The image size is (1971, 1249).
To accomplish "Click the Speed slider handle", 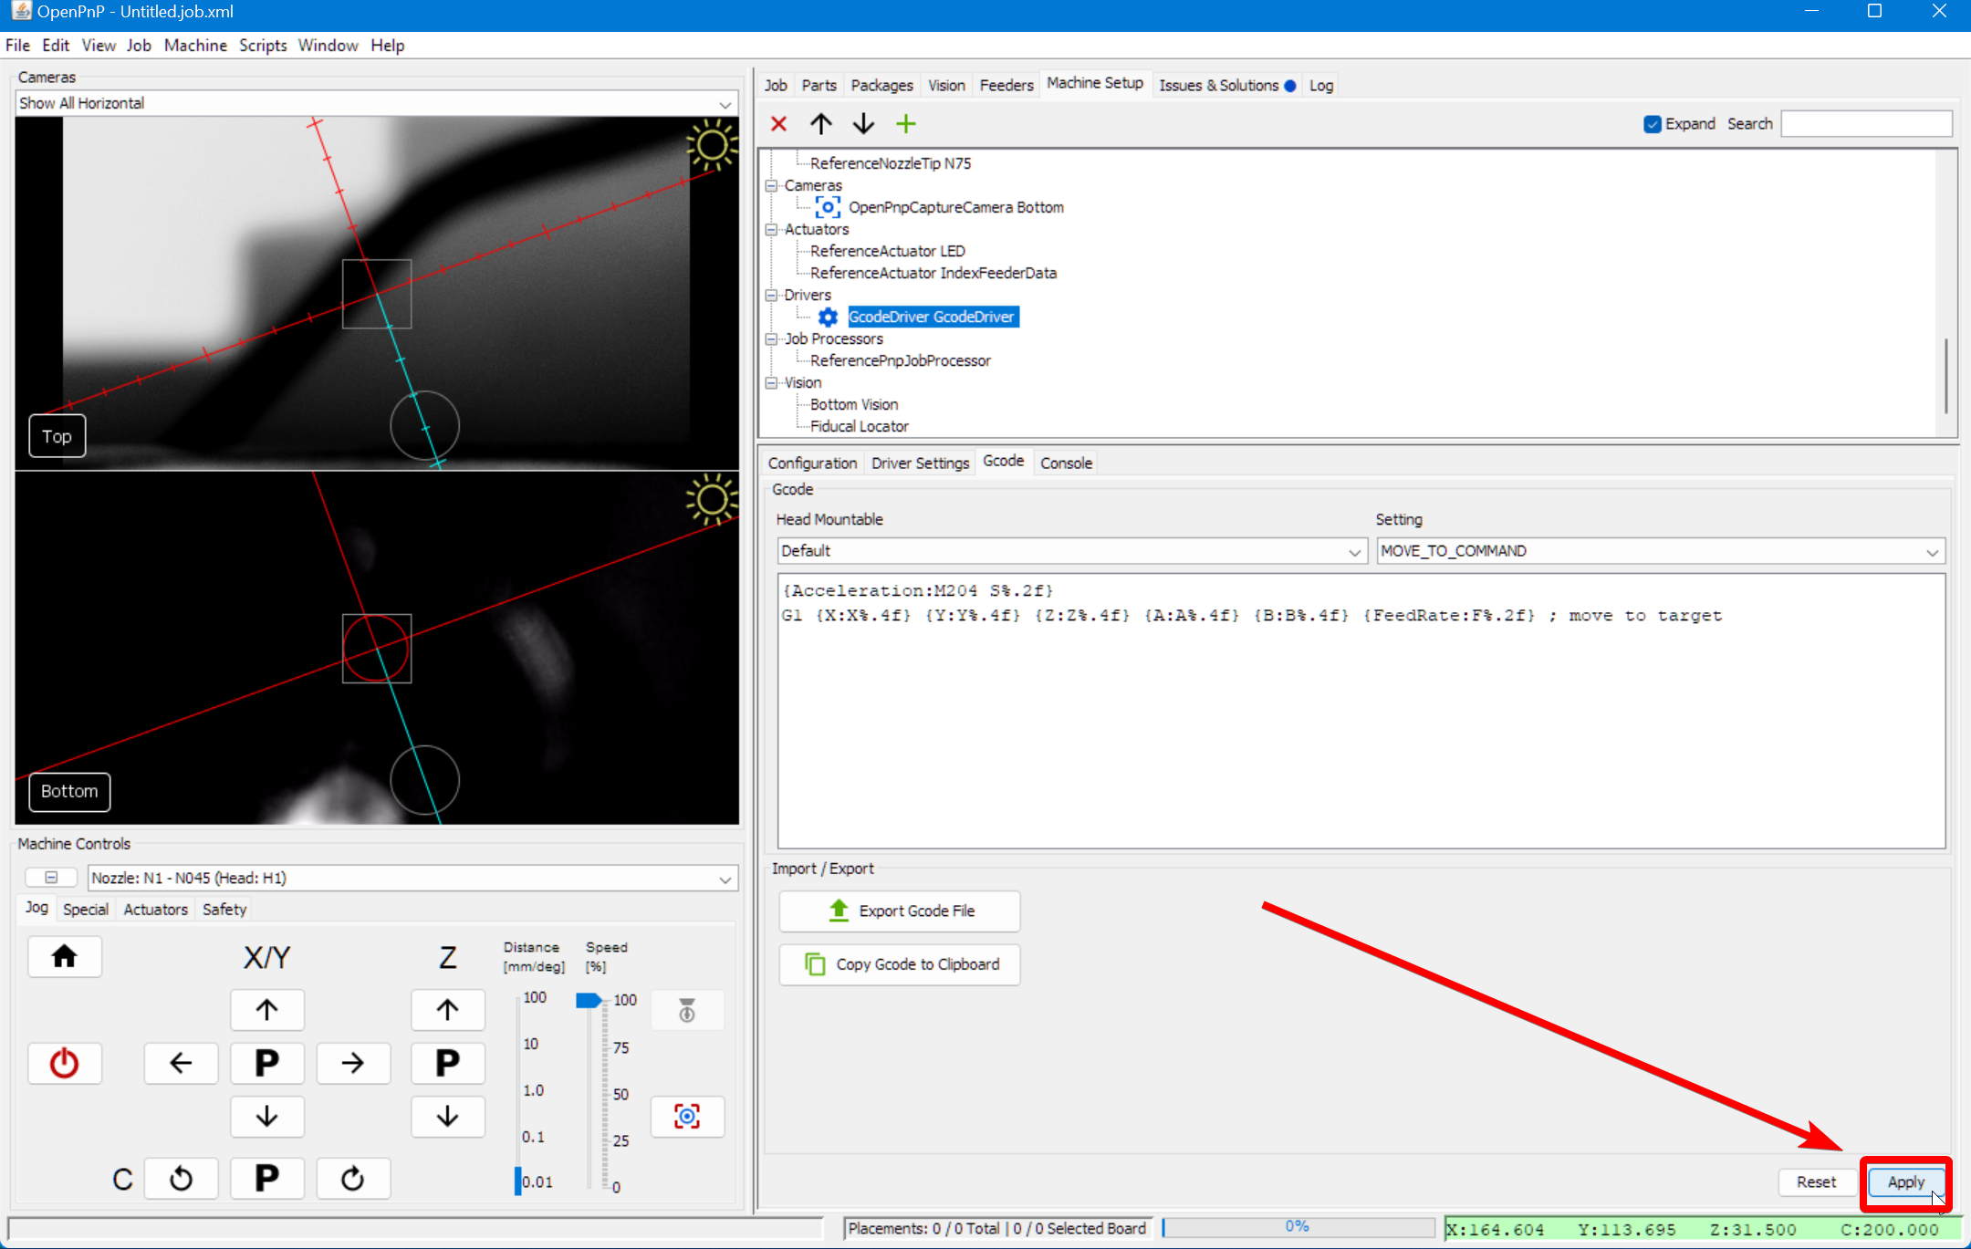I will click(589, 1000).
